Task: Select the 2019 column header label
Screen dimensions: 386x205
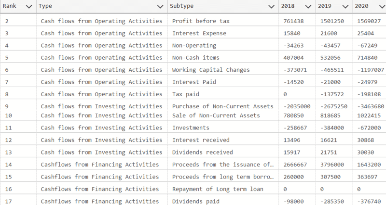Action: coord(324,6)
